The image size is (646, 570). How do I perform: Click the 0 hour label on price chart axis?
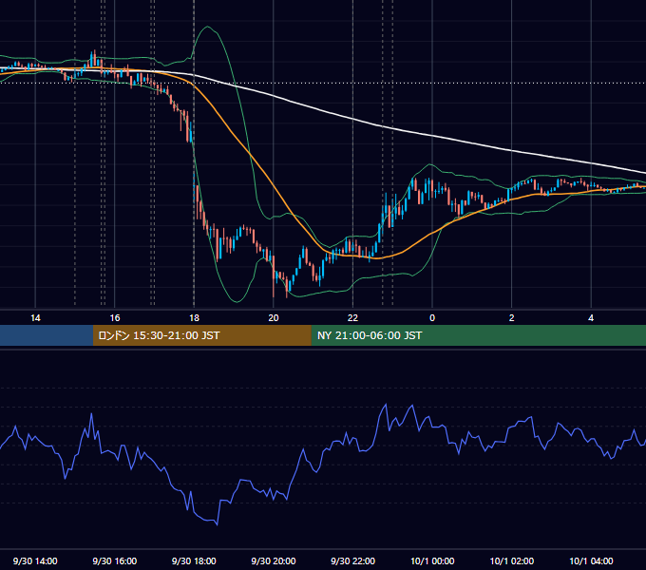point(432,318)
